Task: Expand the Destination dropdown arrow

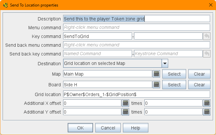Action: pos(165,63)
